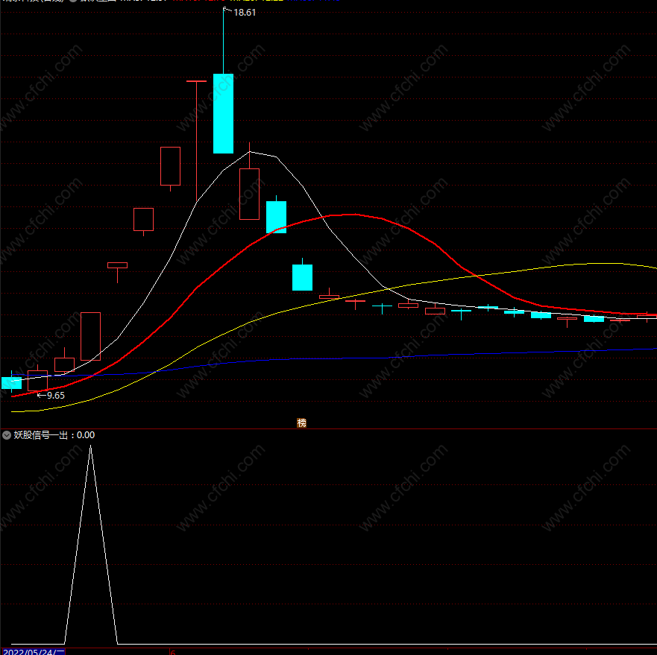Click the red month marker 6 on timeline

tap(173, 653)
